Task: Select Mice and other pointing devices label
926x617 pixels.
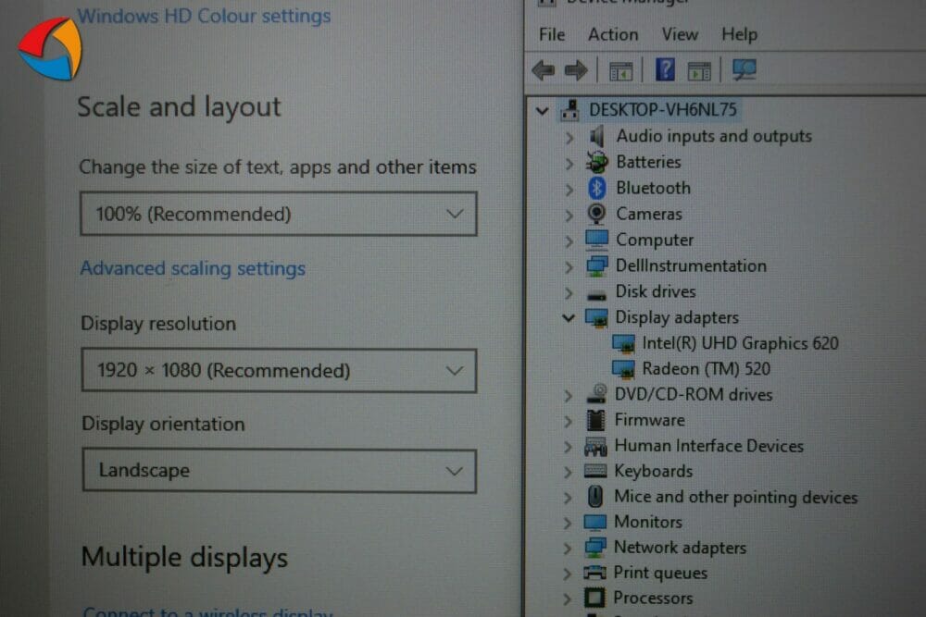Action: (736, 498)
